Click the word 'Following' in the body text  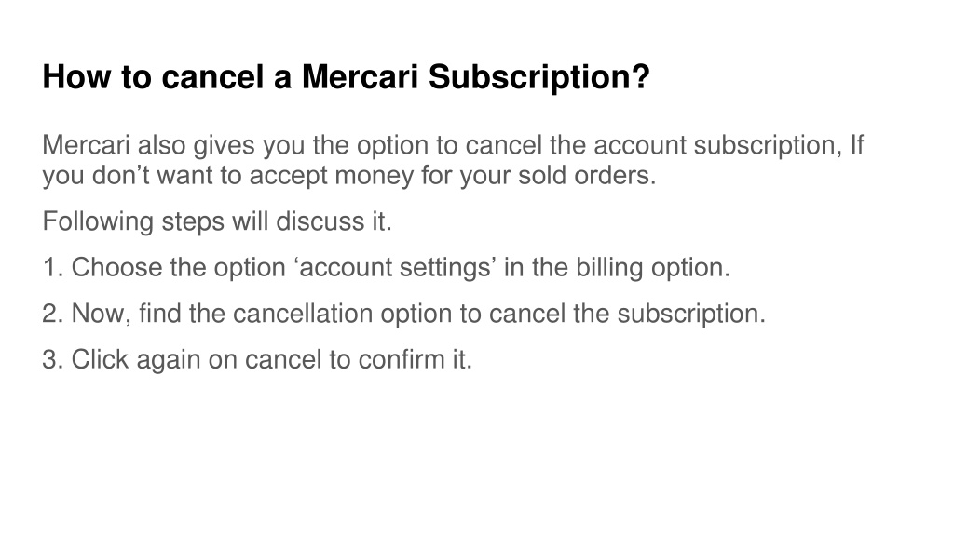[98, 221]
